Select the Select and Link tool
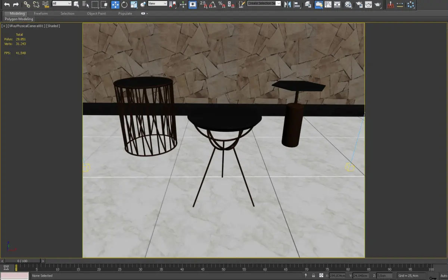The image size is (448, 280). (27, 4)
